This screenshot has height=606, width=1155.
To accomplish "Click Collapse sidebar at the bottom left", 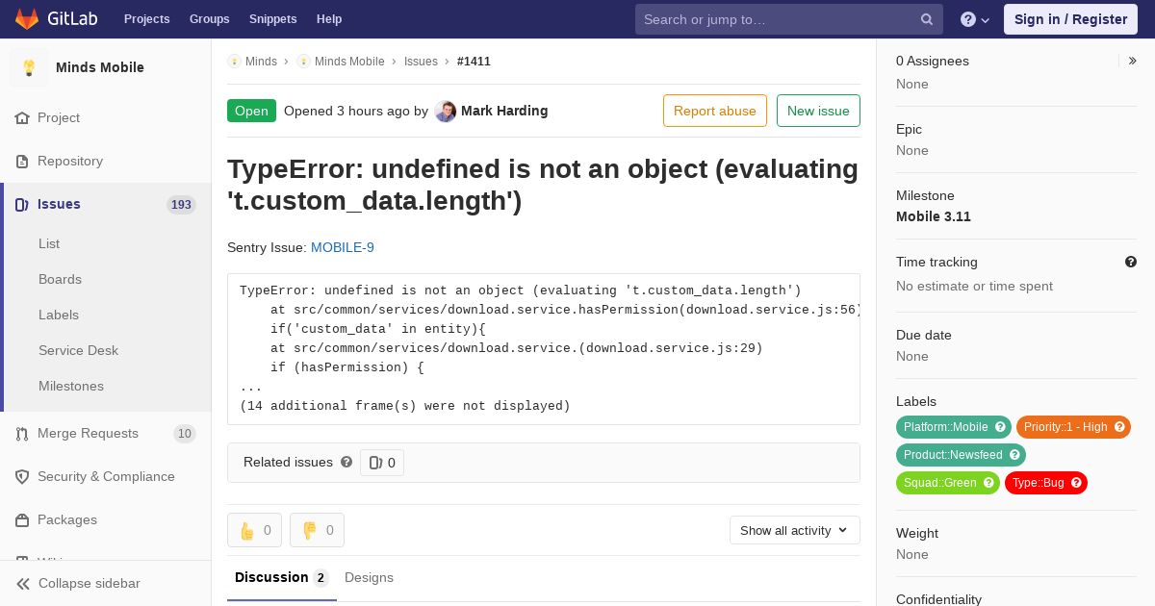I will pyautogui.click(x=79, y=583).
